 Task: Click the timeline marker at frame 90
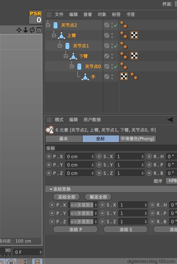coord(8,251)
